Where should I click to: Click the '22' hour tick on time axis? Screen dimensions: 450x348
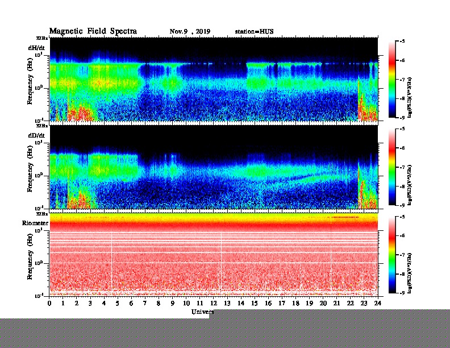click(351, 303)
